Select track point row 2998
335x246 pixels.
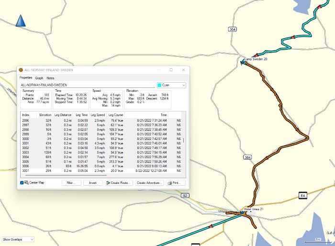[x=101, y=129]
